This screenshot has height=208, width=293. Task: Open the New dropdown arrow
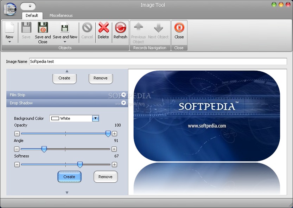pos(9,42)
